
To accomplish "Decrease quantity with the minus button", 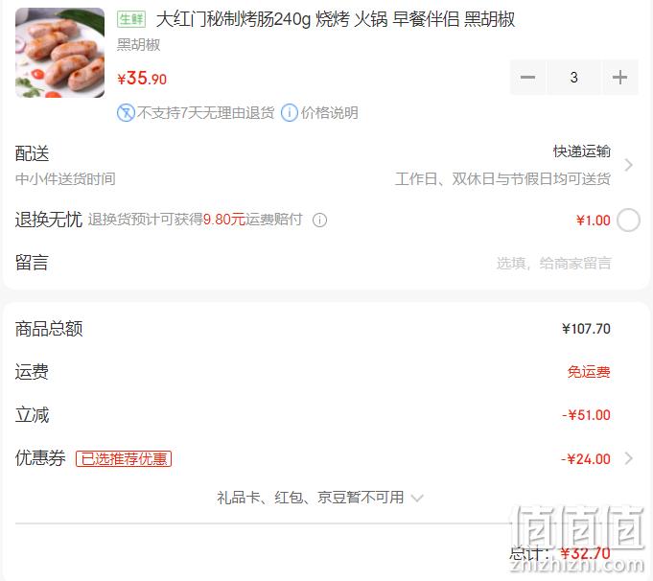I will (x=527, y=77).
